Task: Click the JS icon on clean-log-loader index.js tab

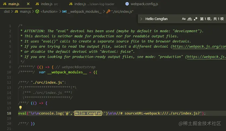Action: [x=71, y=4]
